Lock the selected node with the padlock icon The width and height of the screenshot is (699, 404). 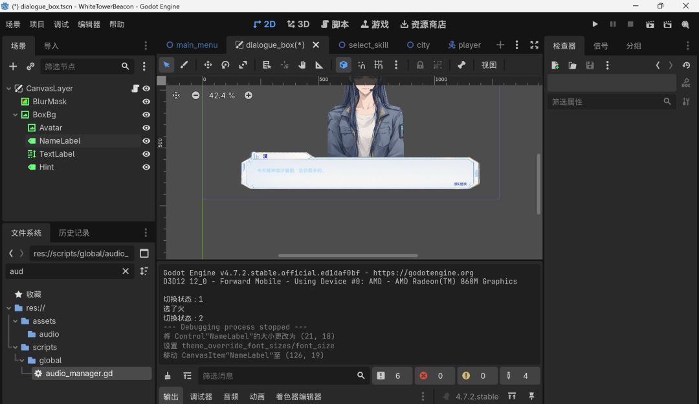[x=420, y=65]
